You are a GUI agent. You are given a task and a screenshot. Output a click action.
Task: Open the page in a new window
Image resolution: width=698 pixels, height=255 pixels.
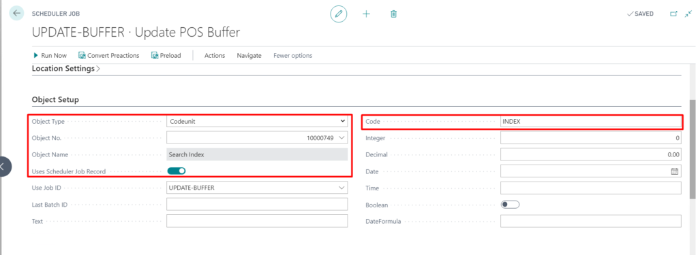click(x=673, y=14)
